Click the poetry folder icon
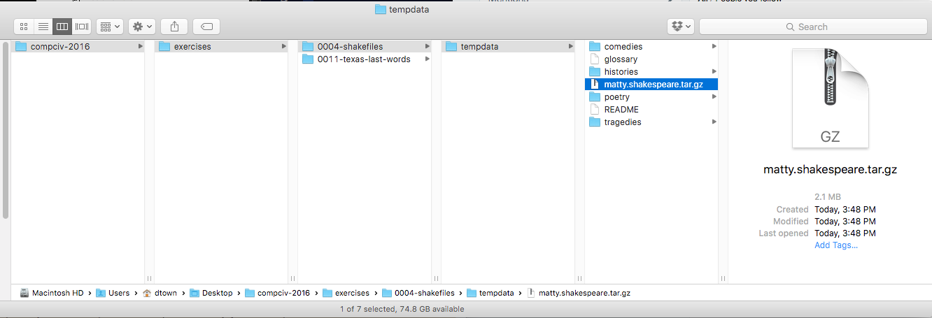932x318 pixels. click(595, 97)
